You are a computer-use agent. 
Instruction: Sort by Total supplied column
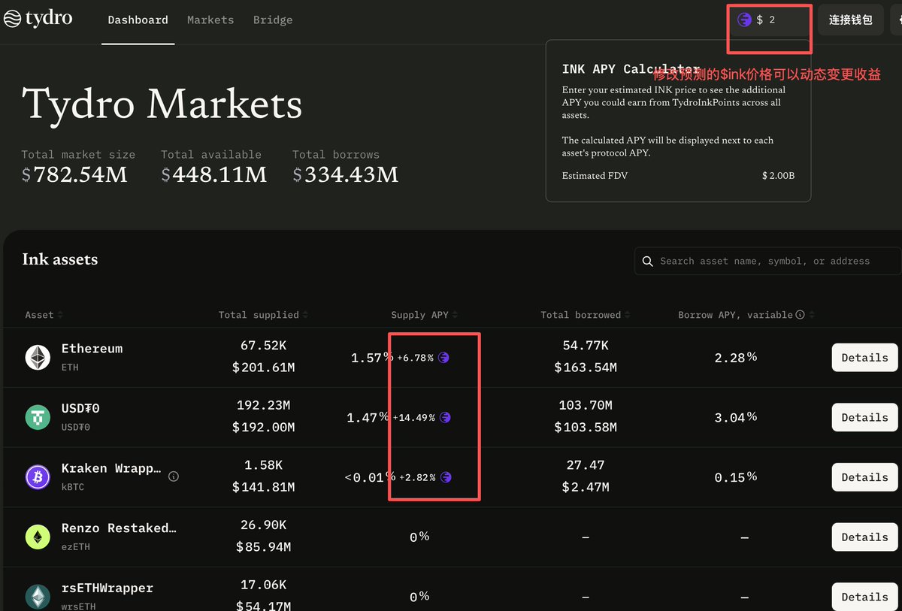click(x=263, y=315)
